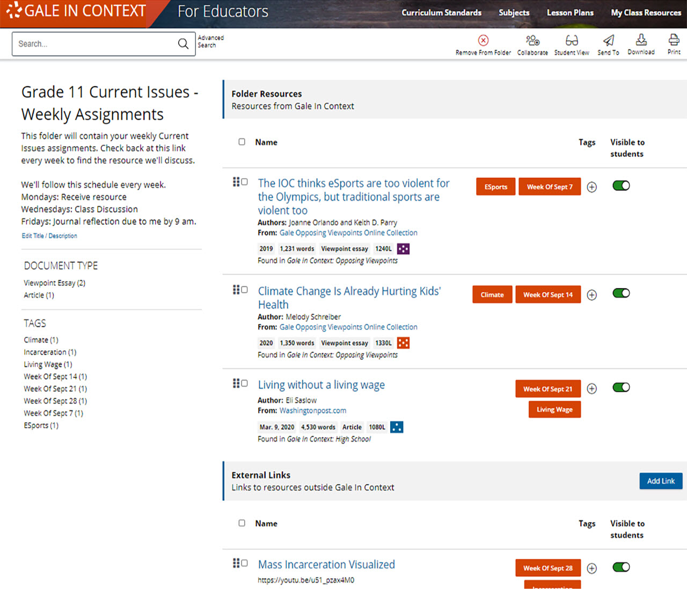Viewport: 687px width, 591px height.
Task: Open the Lesson Plans menu
Action: coord(570,12)
